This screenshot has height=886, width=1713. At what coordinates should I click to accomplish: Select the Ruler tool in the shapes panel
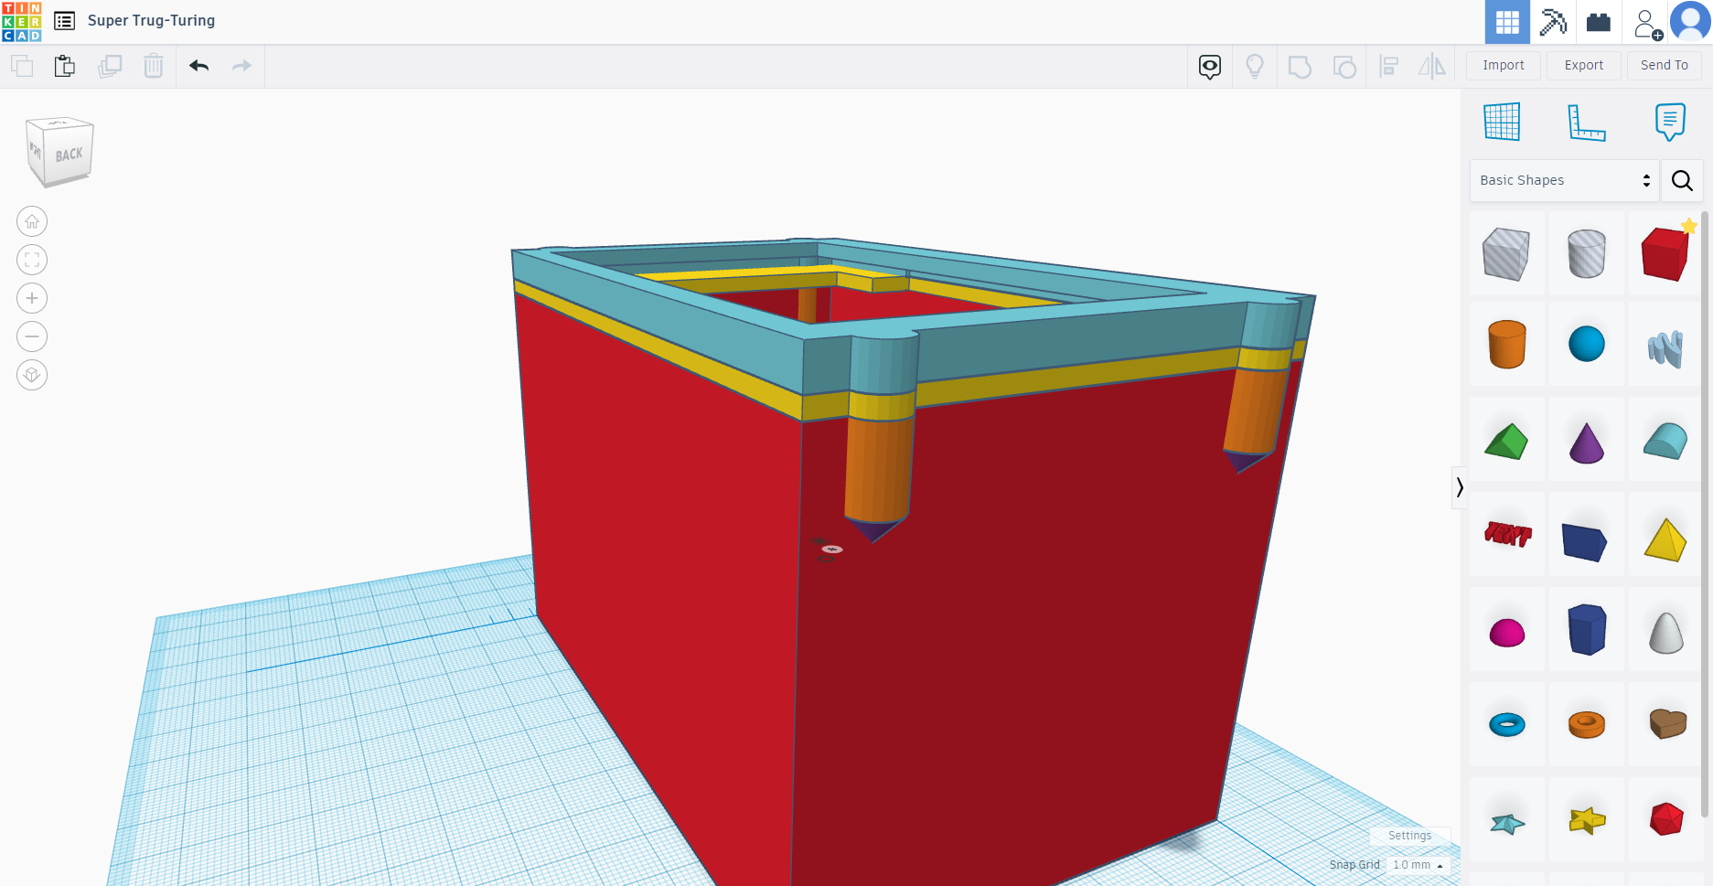coord(1587,122)
